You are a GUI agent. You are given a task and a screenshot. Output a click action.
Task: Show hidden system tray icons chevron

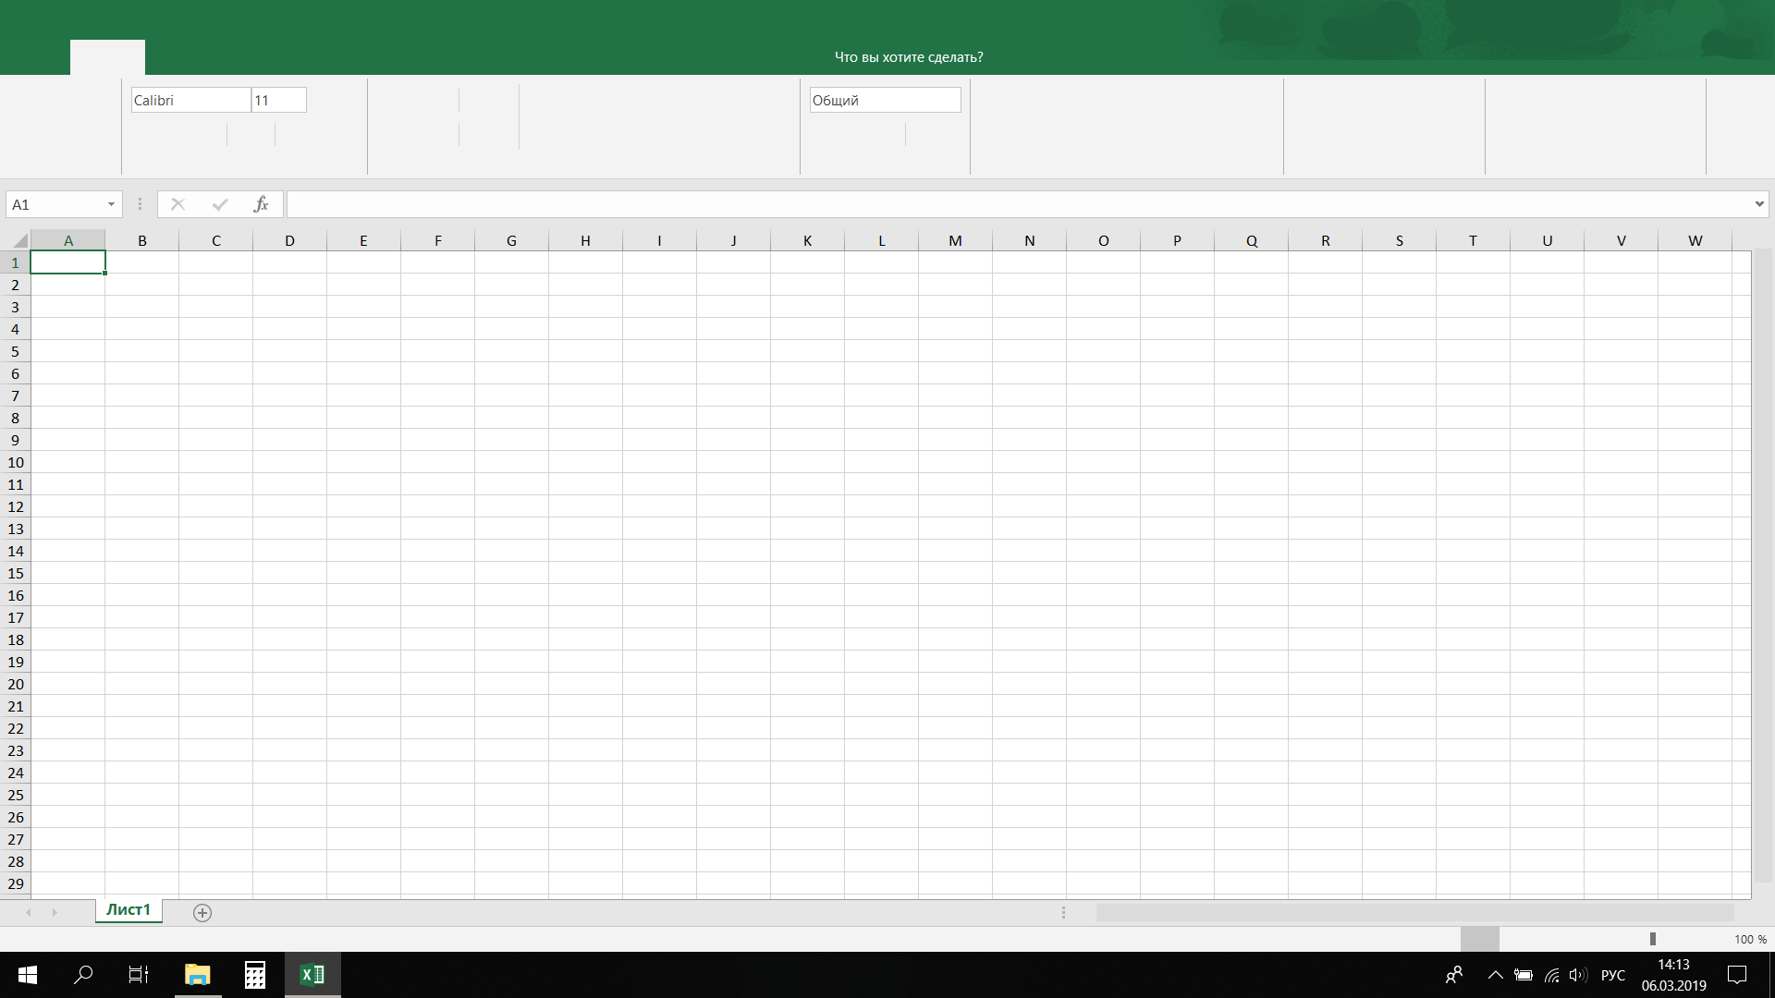[x=1495, y=975]
